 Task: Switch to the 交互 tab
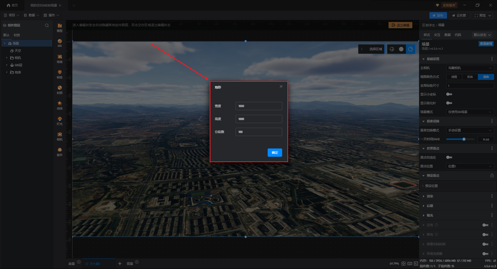437,35
